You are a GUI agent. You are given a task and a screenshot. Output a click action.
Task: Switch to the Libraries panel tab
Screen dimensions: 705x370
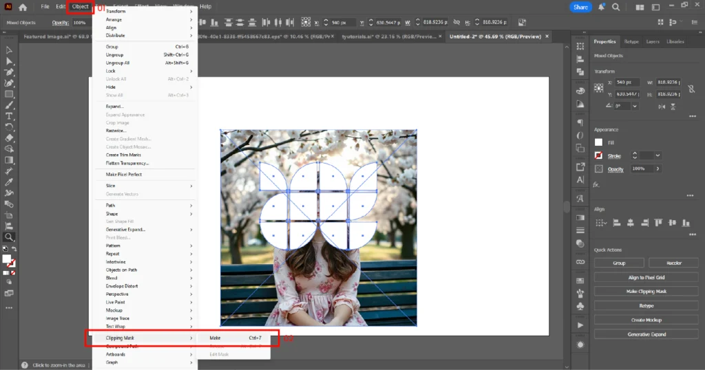coord(675,42)
